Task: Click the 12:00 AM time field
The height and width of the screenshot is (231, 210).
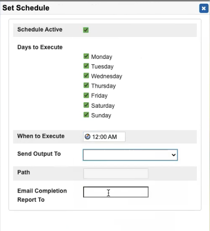Action: click(x=104, y=137)
